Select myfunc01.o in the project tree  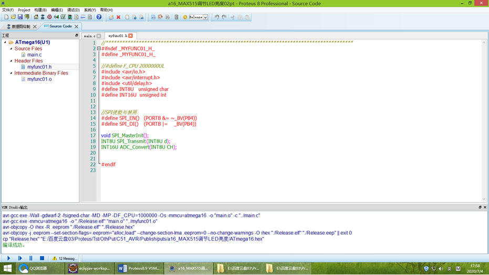39,79
